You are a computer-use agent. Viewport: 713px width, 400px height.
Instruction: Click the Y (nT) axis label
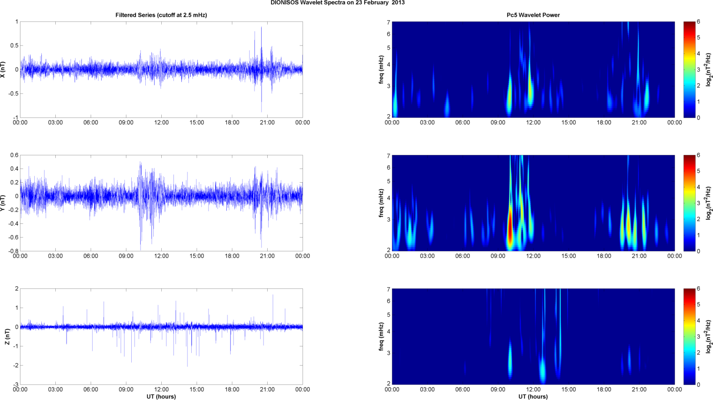tap(3, 203)
